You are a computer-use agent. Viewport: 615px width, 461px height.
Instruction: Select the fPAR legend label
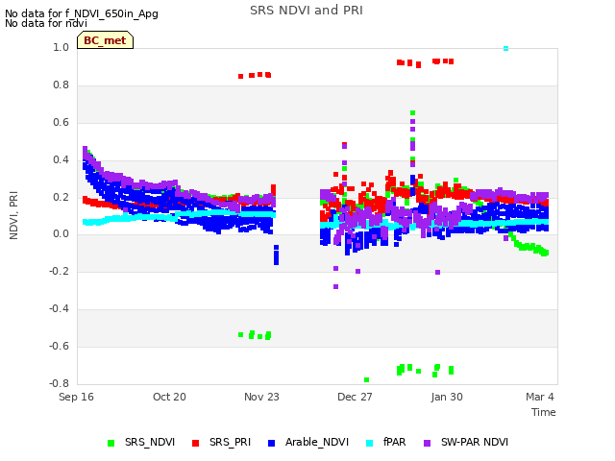point(395,442)
